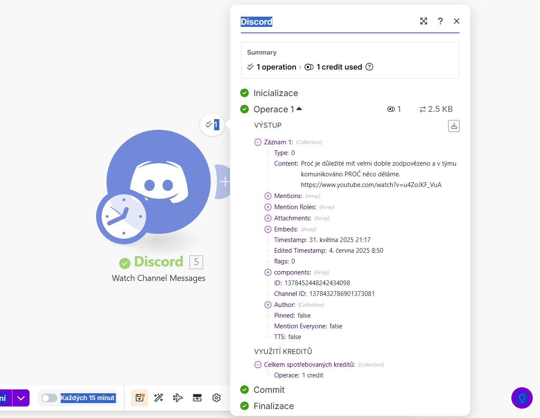Add another module with the plus button
This screenshot has width=540, height=418.
(224, 182)
